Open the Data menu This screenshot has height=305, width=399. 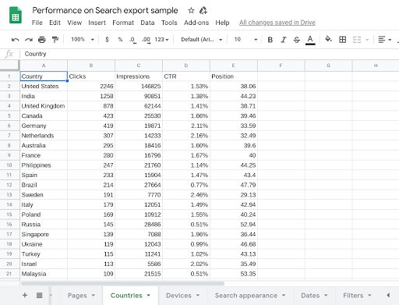147,23
